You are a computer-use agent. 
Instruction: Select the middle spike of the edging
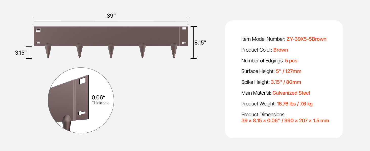point(111,51)
